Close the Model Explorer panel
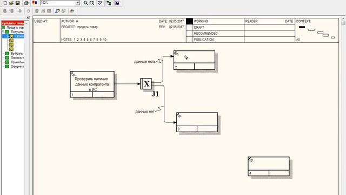This screenshot has height=195, width=346. click(x=28, y=17)
